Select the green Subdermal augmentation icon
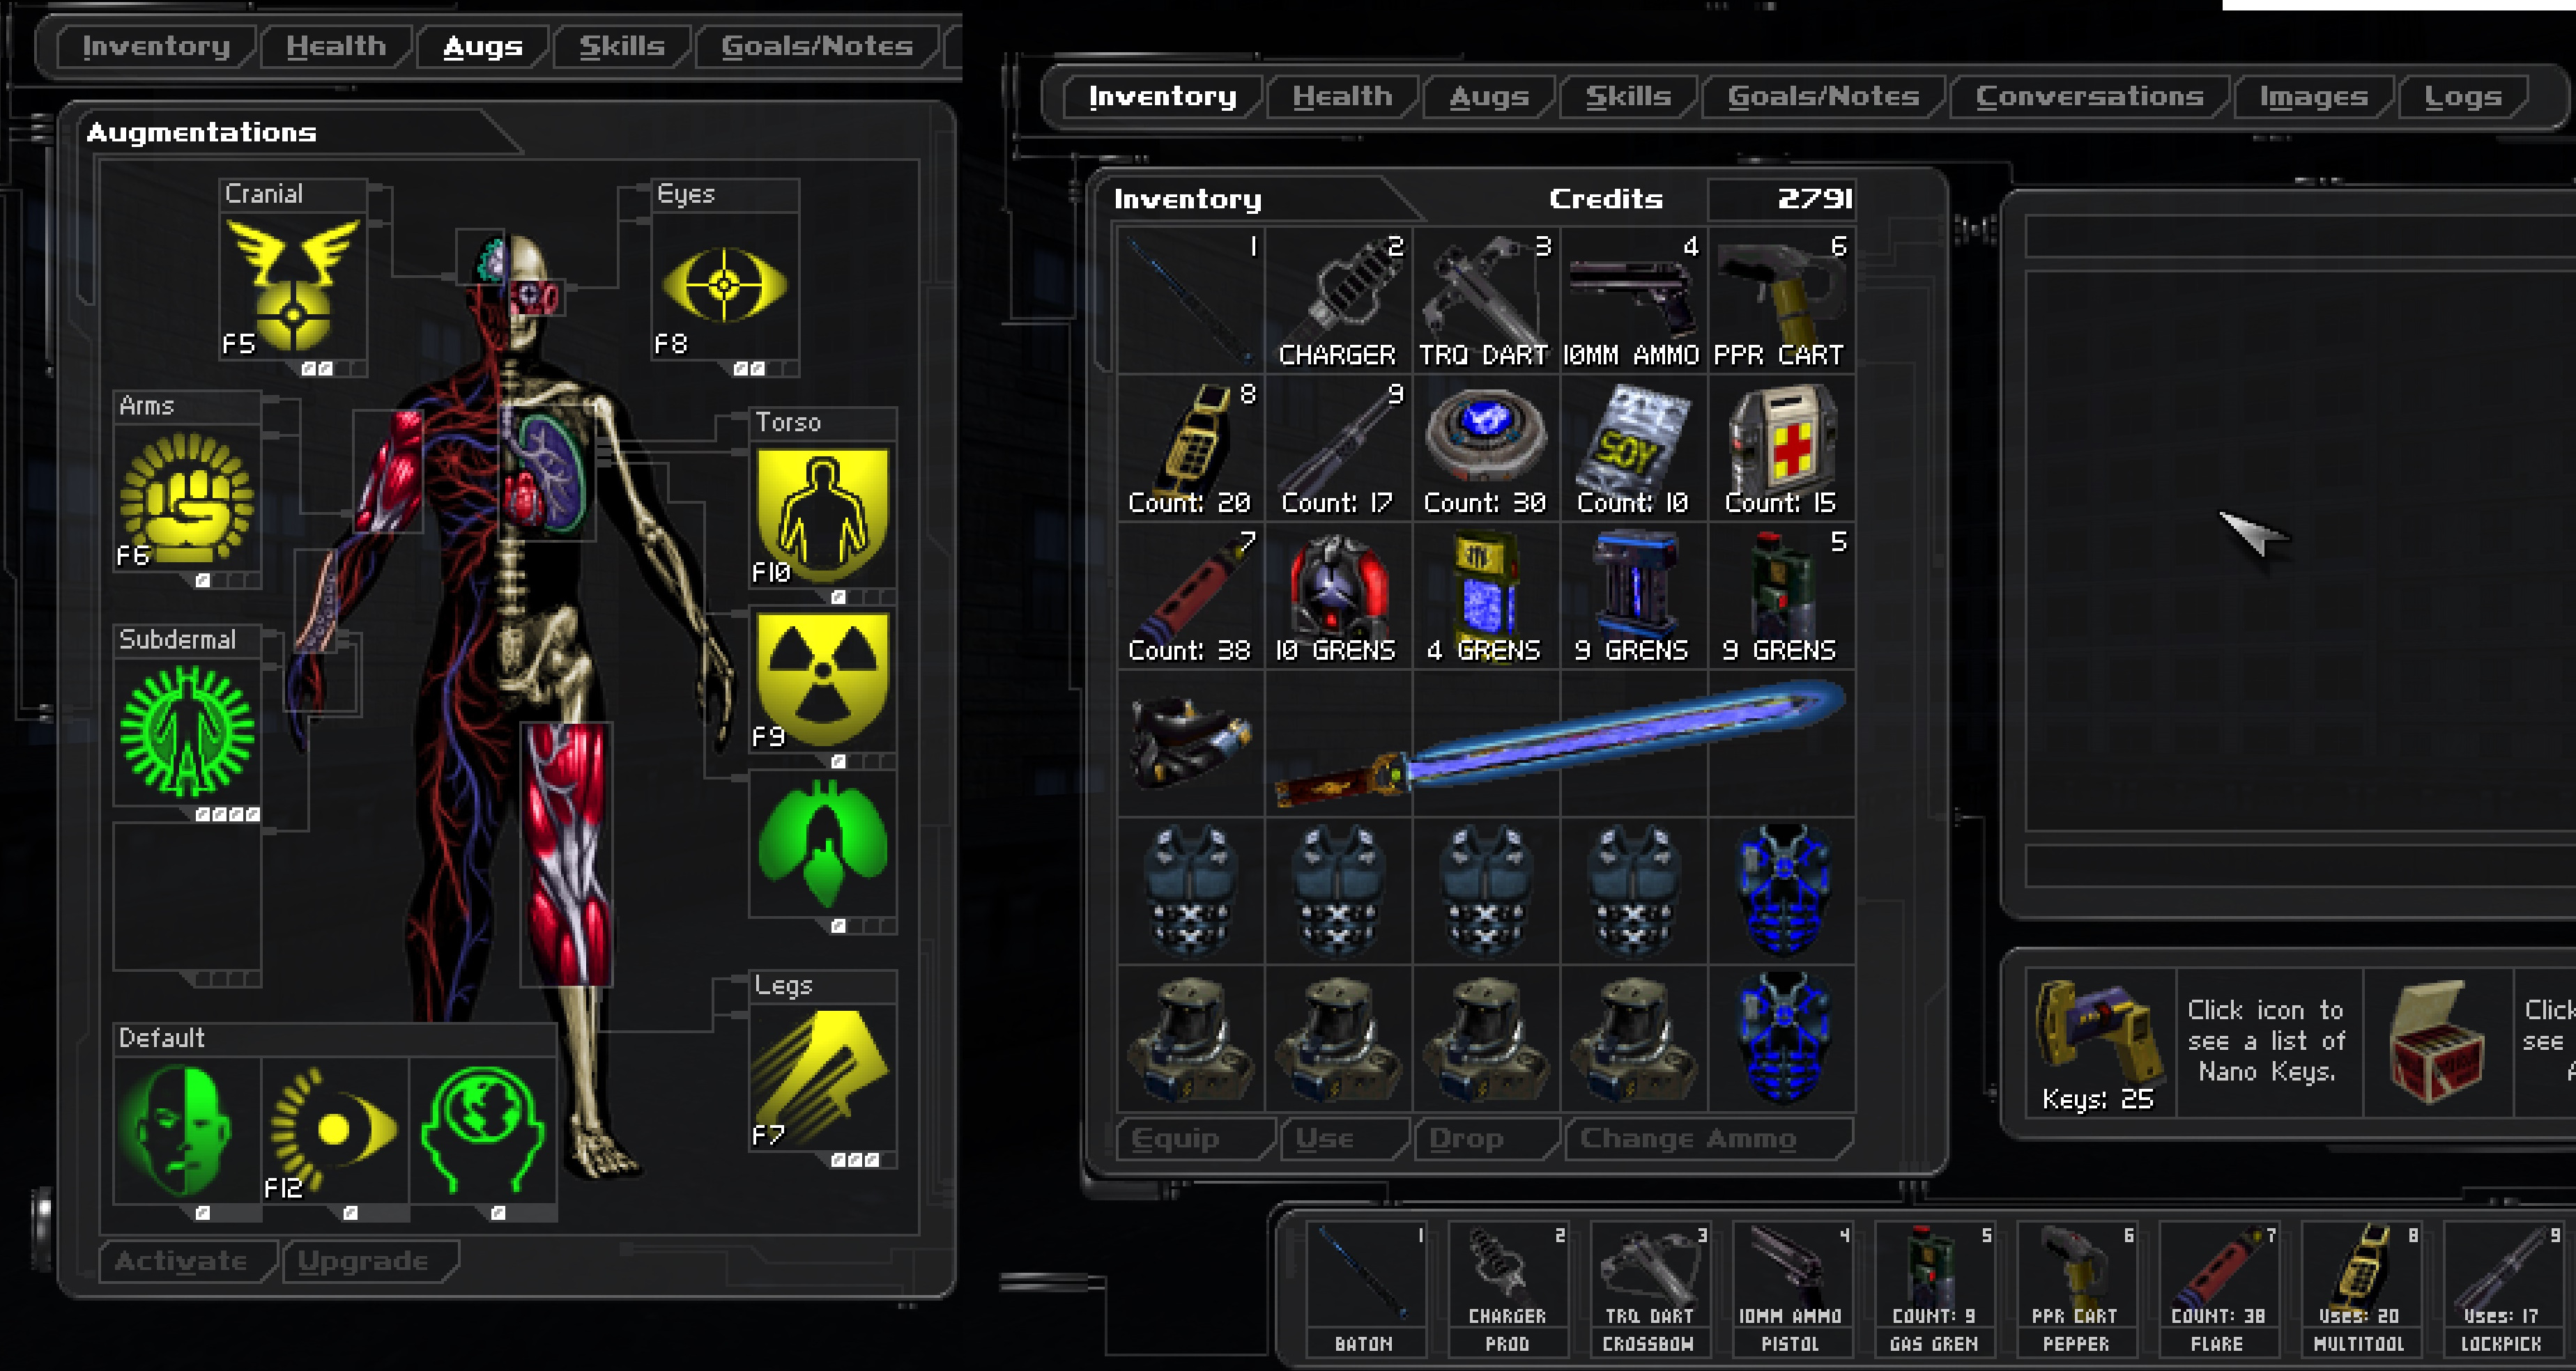The height and width of the screenshot is (1371, 2576). coord(187,731)
